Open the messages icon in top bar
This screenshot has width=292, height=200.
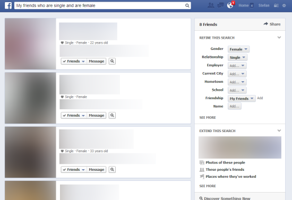click(x=220, y=5)
